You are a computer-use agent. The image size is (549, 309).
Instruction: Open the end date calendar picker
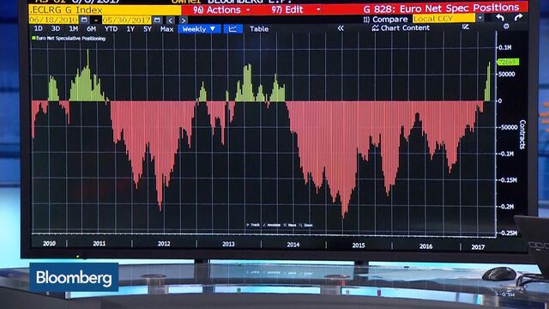pyautogui.click(x=157, y=21)
